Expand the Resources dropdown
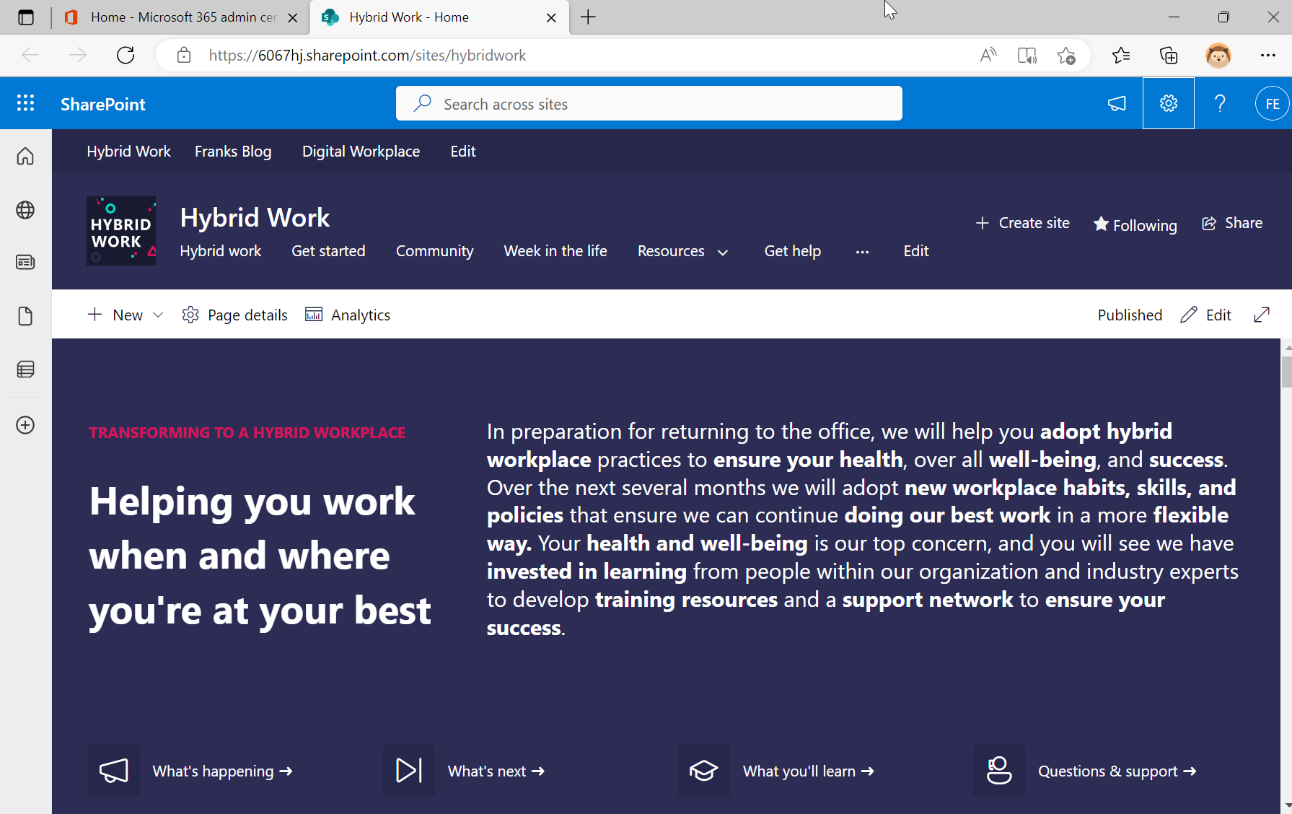1292x814 pixels. [722, 252]
